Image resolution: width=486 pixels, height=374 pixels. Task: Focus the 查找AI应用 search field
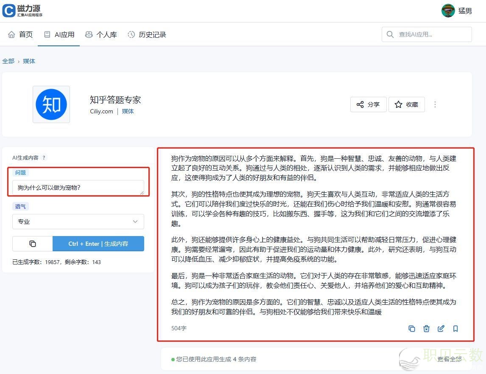pyautogui.click(x=427, y=34)
